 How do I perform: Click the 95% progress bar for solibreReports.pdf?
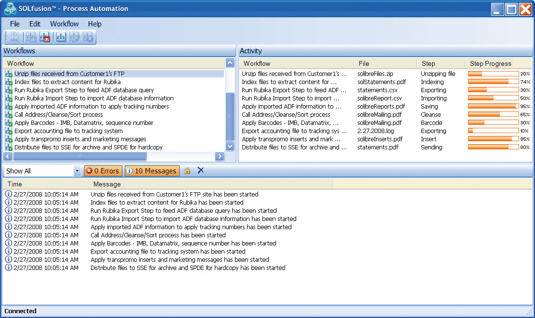point(494,106)
